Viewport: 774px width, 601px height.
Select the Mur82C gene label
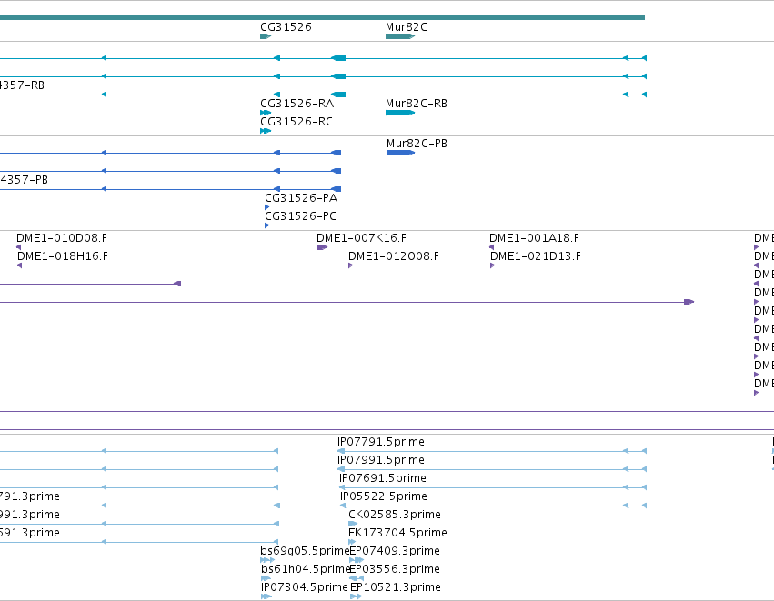(407, 27)
